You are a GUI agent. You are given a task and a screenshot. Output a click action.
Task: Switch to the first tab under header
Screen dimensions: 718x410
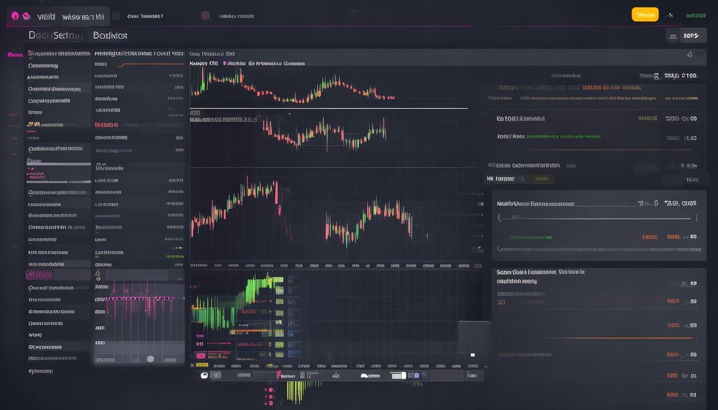tap(56, 36)
